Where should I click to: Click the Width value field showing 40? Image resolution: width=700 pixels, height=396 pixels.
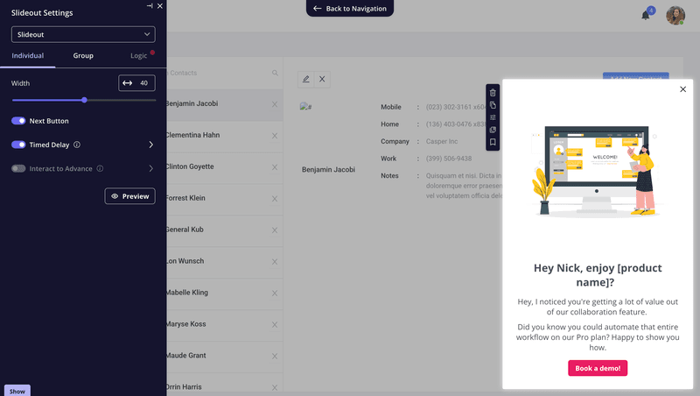click(x=137, y=83)
